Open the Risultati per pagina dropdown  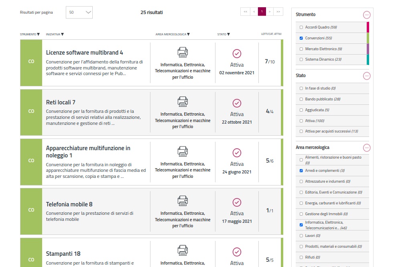pyautogui.click(x=79, y=12)
